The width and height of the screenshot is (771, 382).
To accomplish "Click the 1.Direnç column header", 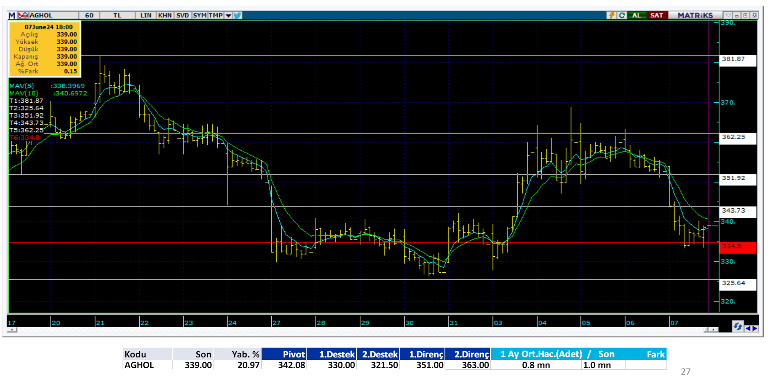I will tap(422, 354).
